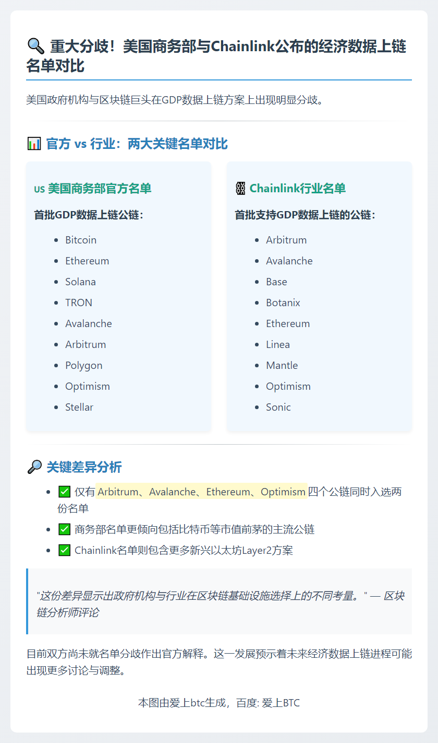Click Stellar at the bottom of official list
Screen dimensions: 438x743
[79, 407]
